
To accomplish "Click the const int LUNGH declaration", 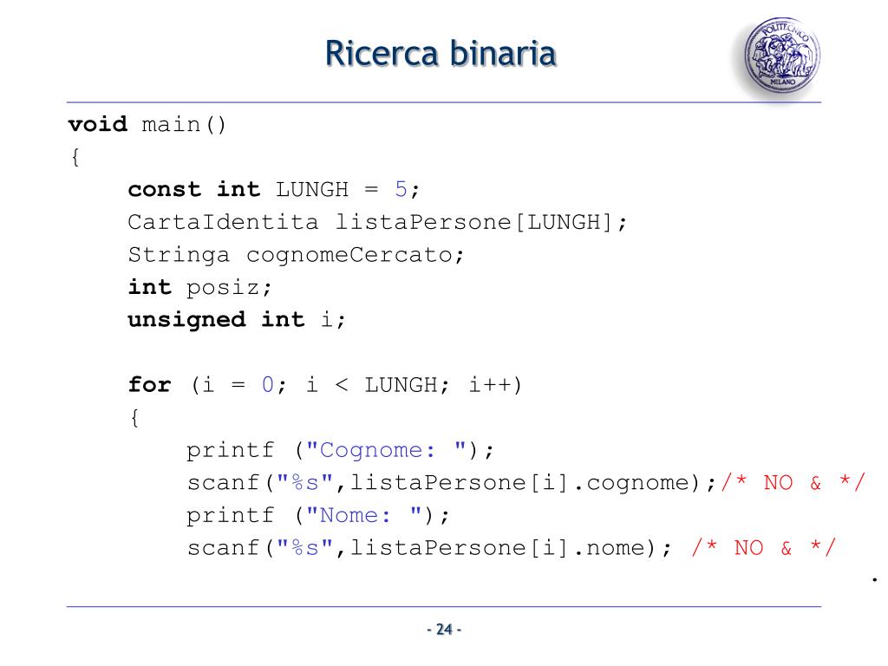I will (273, 189).
